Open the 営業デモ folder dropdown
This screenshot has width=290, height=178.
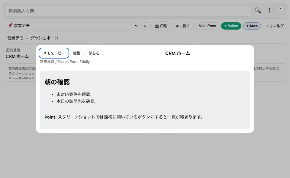pos(71,26)
